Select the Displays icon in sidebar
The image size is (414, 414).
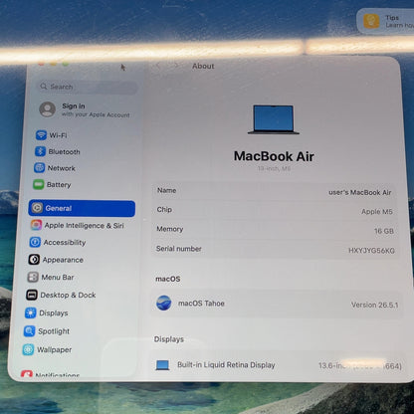click(x=31, y=312)
